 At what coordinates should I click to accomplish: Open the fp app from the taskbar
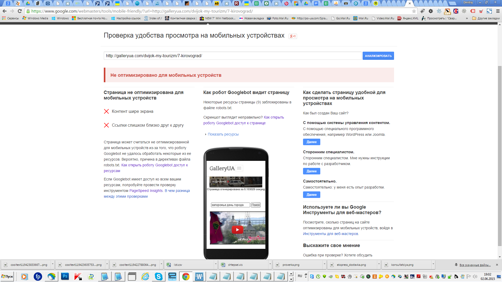click(x=38, y=276)
